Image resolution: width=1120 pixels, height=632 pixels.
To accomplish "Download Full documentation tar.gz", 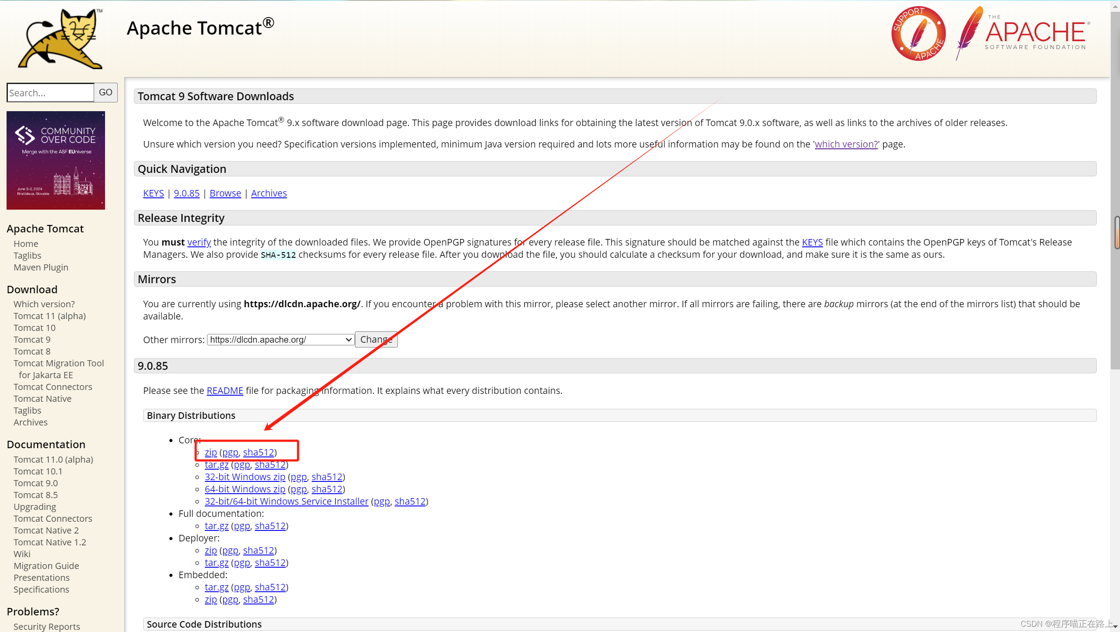I will click(x=216, y=526).
